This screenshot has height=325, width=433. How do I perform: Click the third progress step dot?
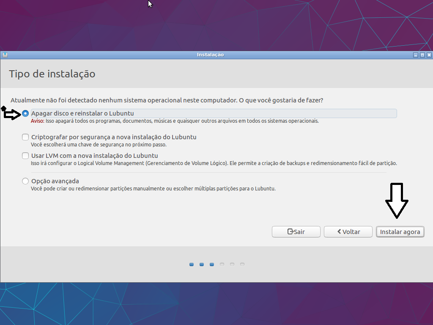coord(212,264)
